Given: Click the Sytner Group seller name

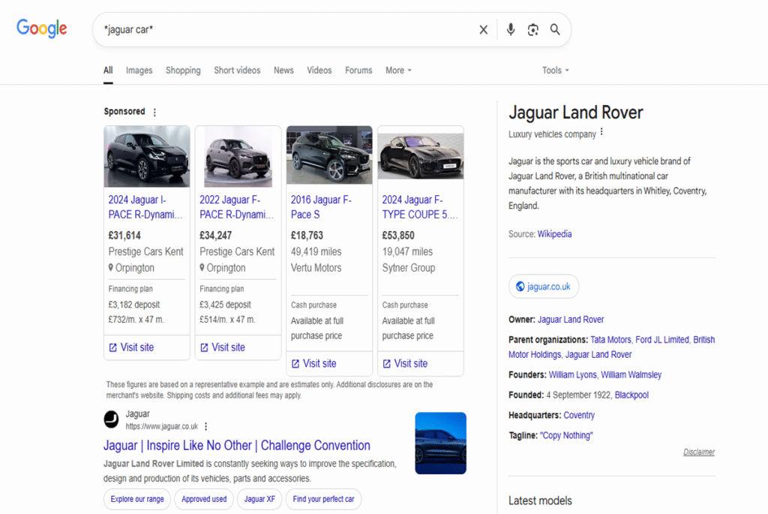Looking at the screenshot, I should pyautogui.click(x=409, y=268).
